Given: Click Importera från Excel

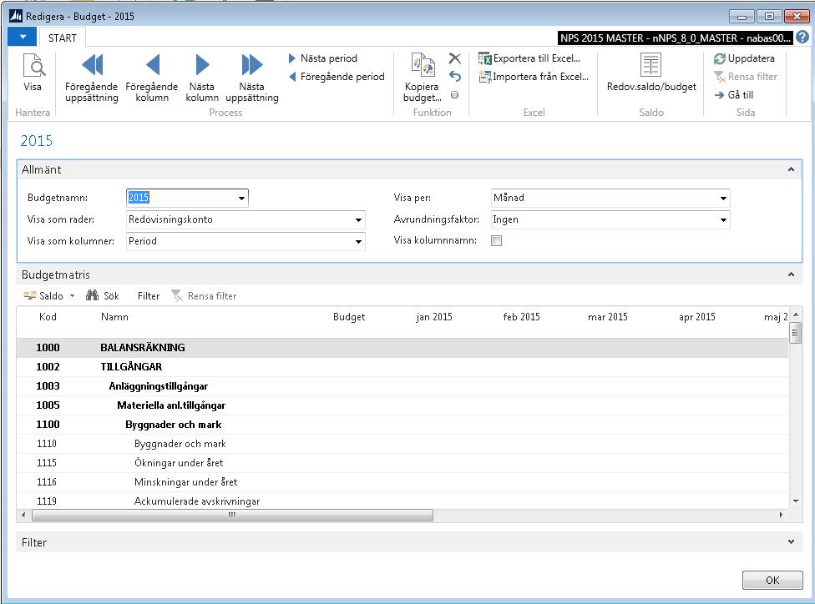Looking at the screenshot, I should (534, 77).
